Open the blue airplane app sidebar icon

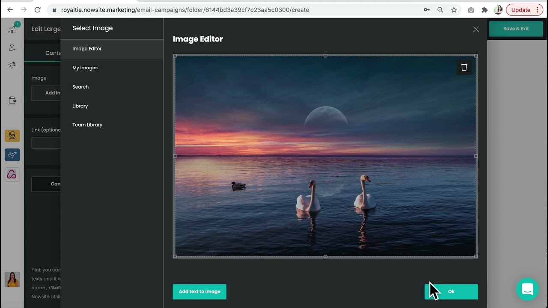coord(12,155)
